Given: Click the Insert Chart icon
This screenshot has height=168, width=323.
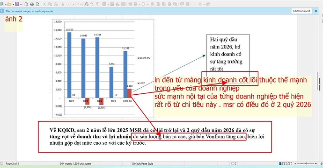Looking at the screenshot, I should (117, 4).
